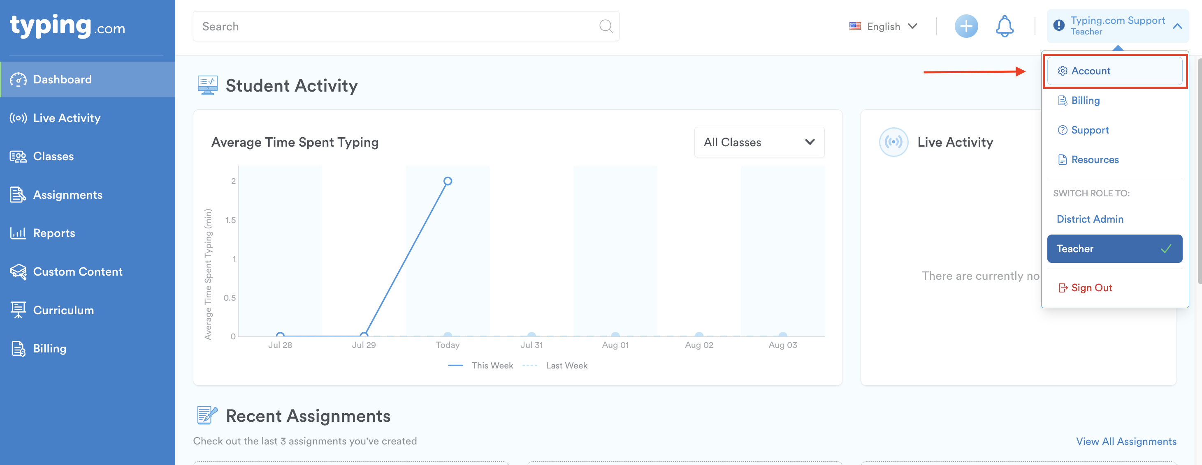Open Custom Content in the sidebar
Viewport: 1202px width, 465px height.
77,272
